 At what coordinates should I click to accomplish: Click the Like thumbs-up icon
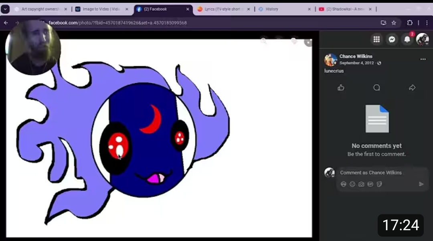pyautogui.click(x=341, y=88)
